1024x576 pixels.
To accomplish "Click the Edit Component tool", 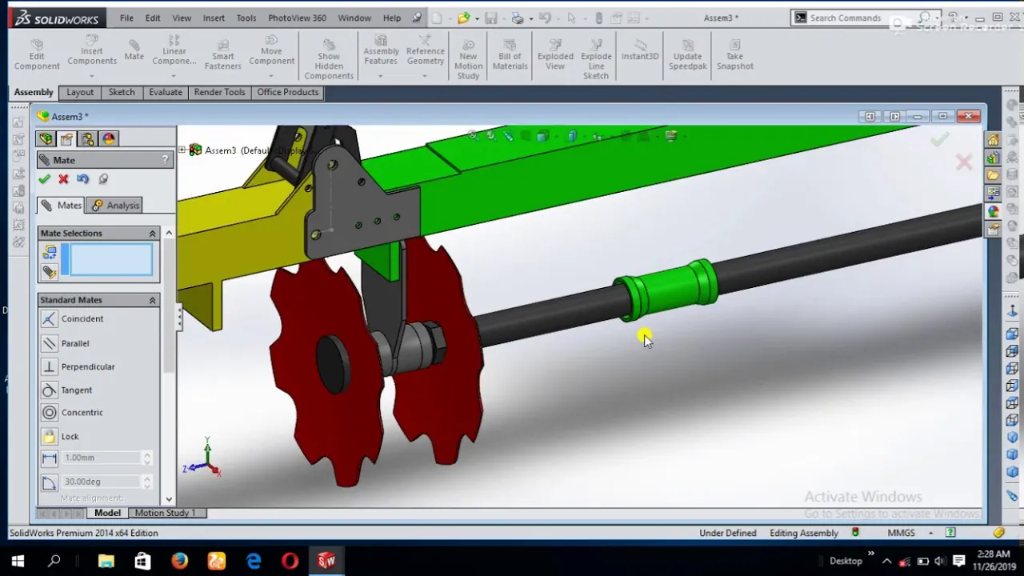I will pyautogui.click(x=37, y=55).
